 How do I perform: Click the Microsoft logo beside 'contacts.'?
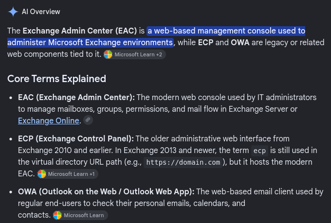tap(57, 215)
